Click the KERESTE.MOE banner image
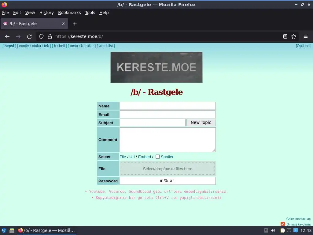This screenshot has height=235, width=313. (156, 67)
